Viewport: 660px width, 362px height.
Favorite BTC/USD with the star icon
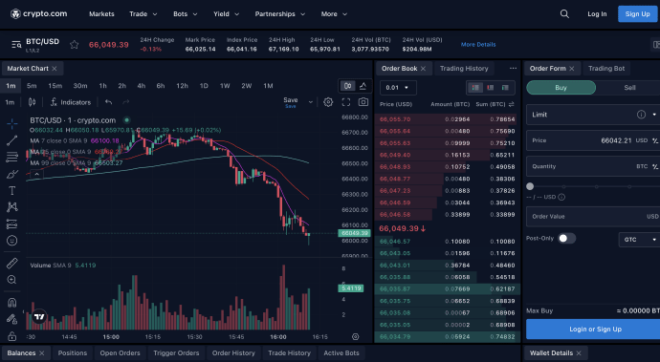(75, 45)
